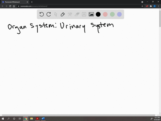Click the numerade.com address bar
The width and height of the screenshot is (161, 121).
click(78, 6)
